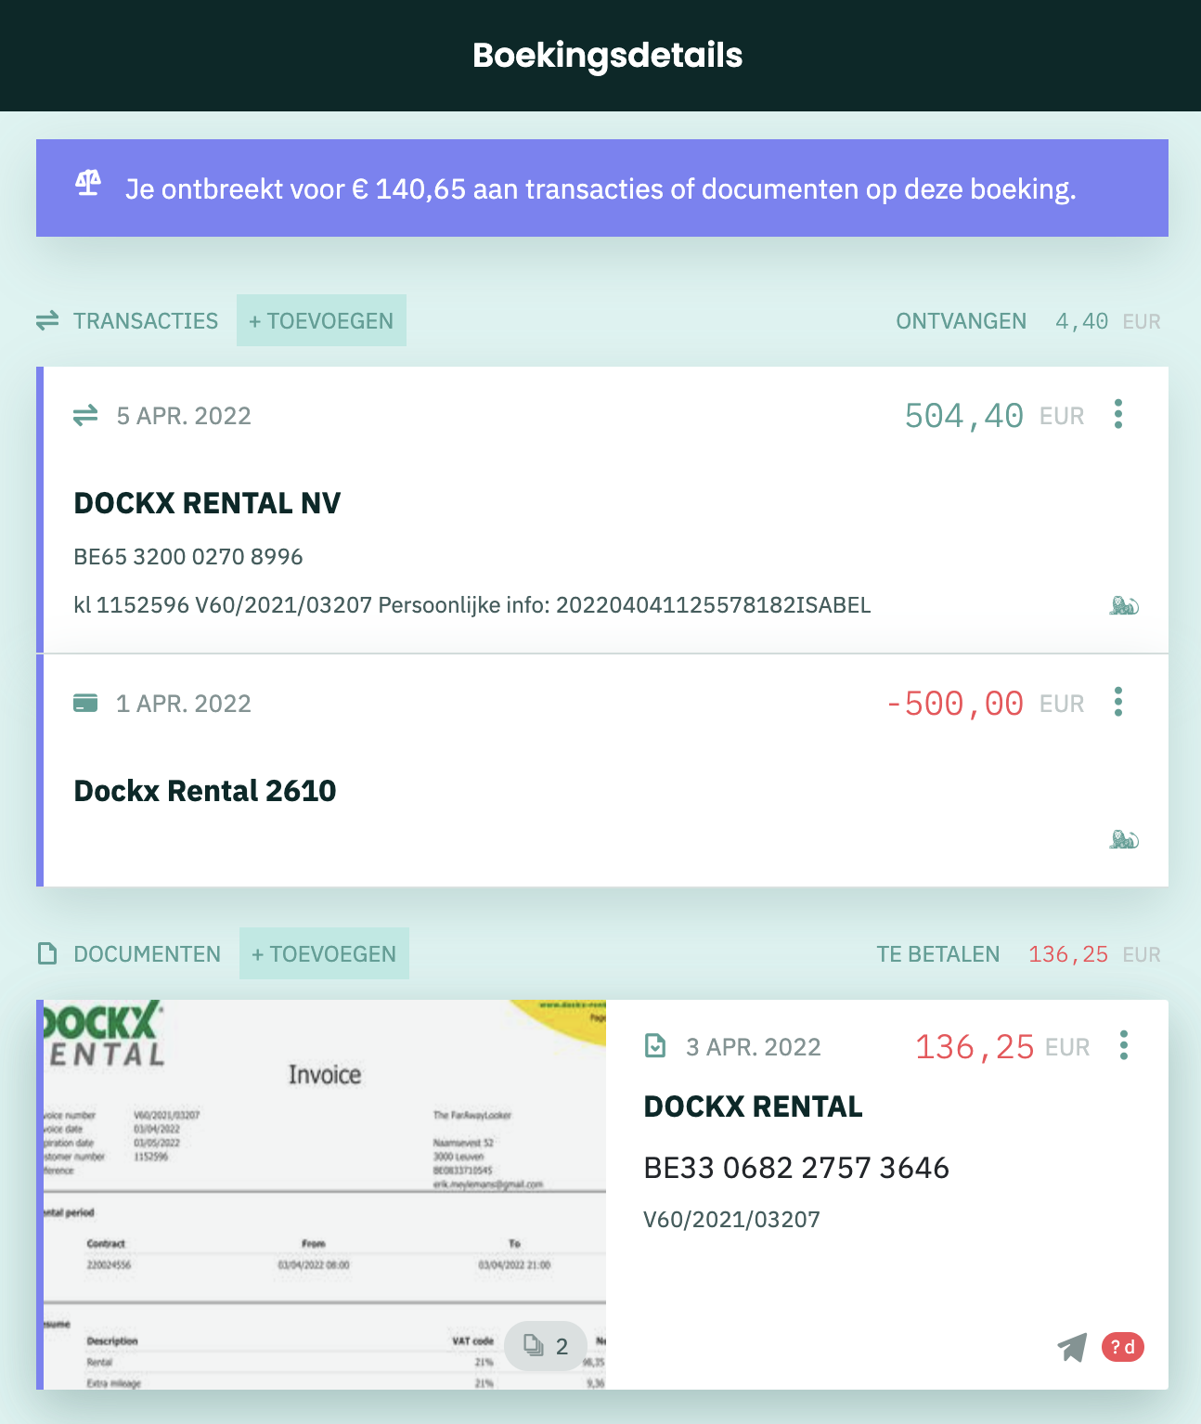
Task: Open the options menu for the 504,40 transaction
Action: (1118, 414)
